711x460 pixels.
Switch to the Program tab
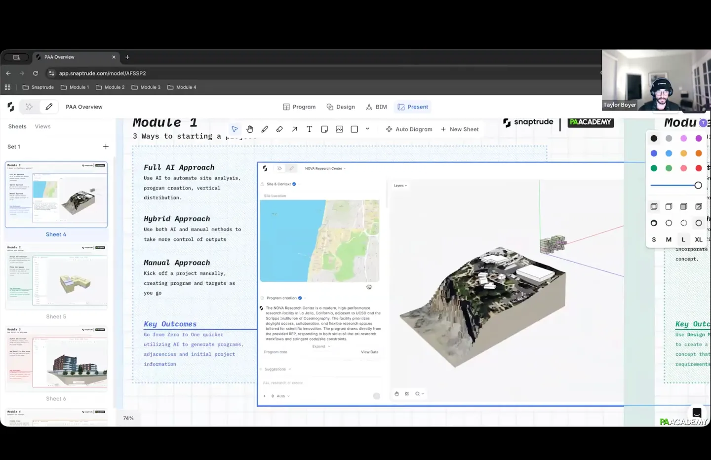point(299,107)
